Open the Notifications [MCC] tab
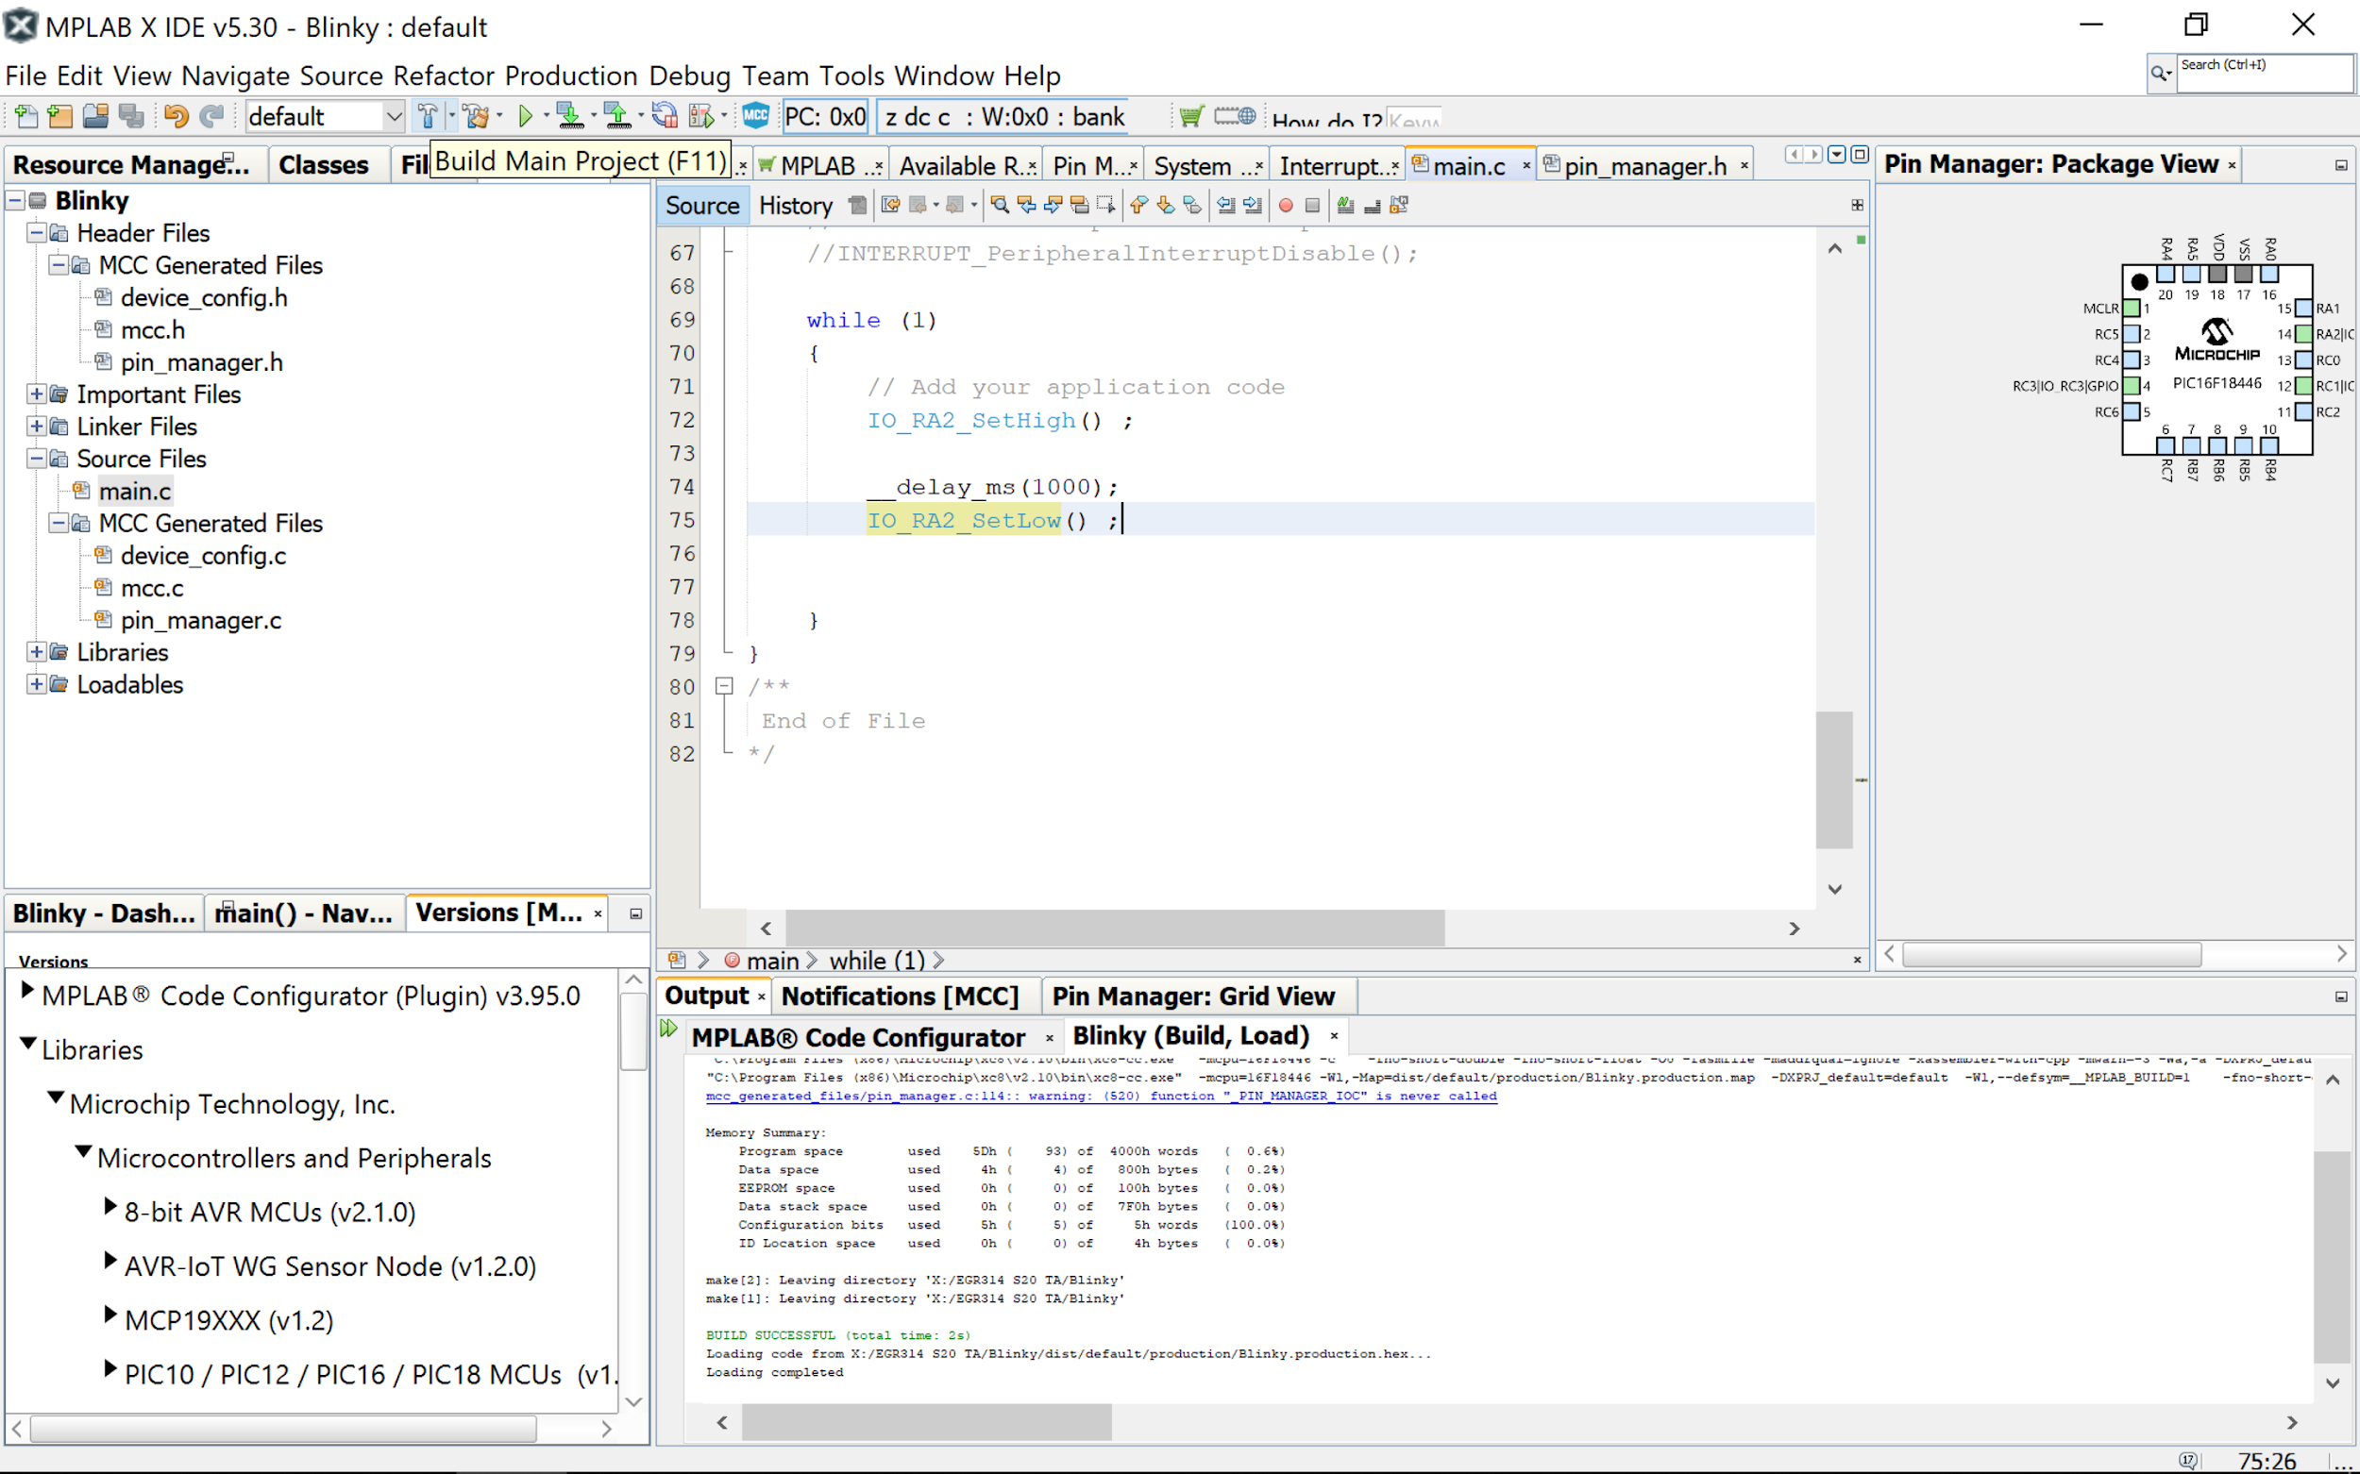 click(901, 997)
